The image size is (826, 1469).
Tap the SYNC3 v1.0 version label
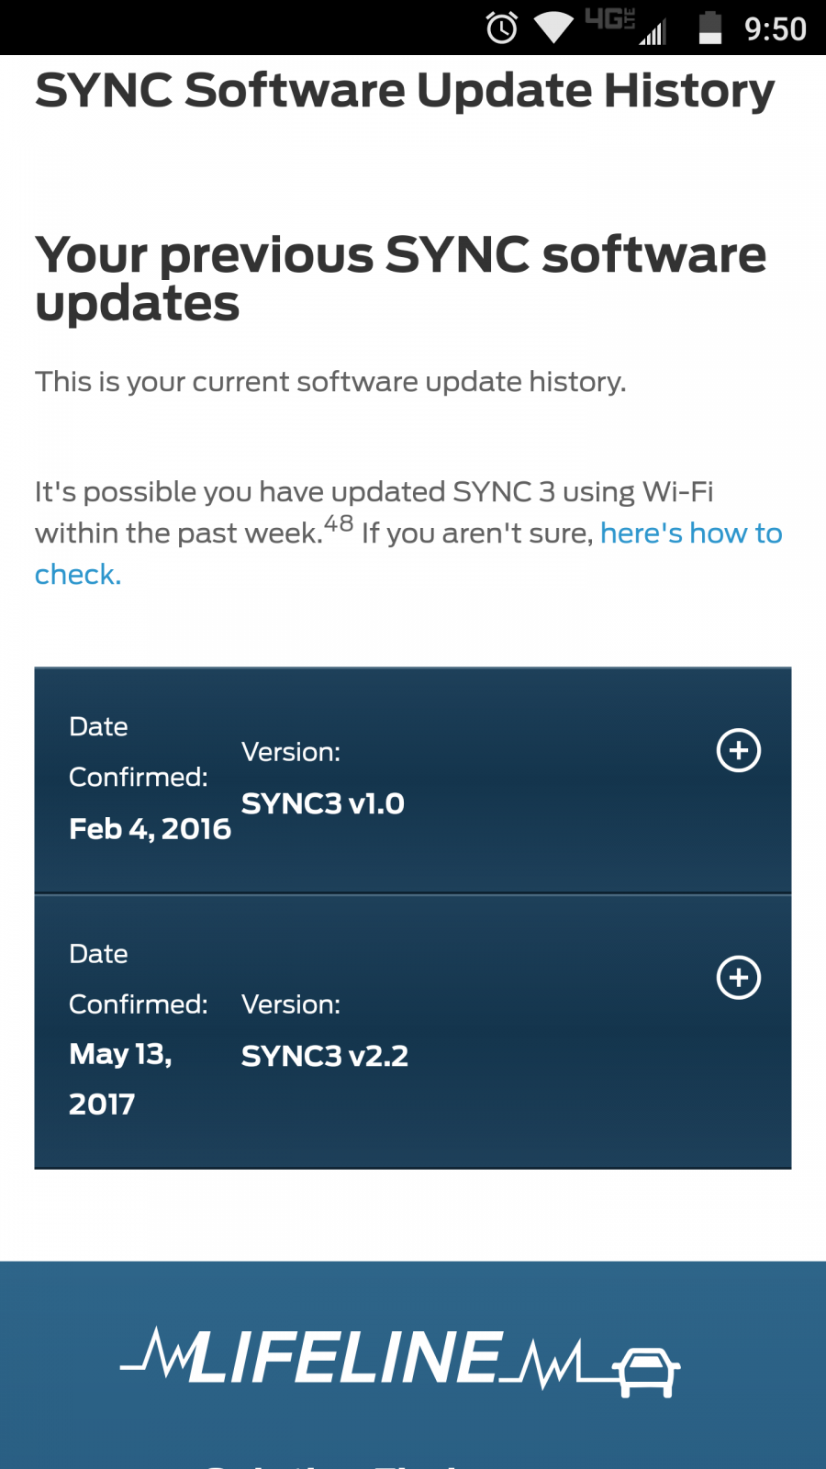click(x=322, y=803)
